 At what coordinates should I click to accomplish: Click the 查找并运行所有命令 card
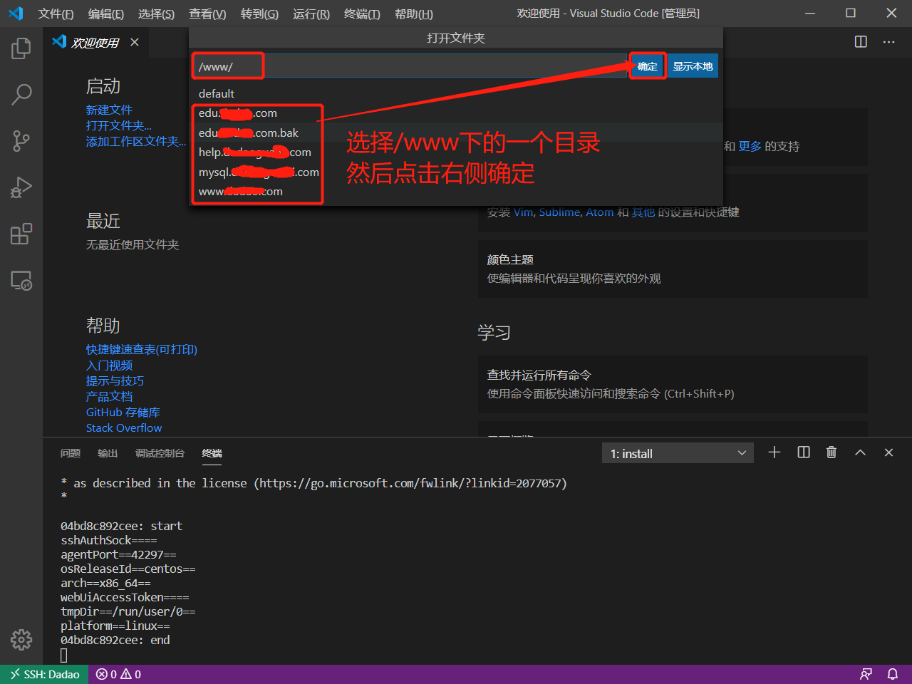(673, 384)
